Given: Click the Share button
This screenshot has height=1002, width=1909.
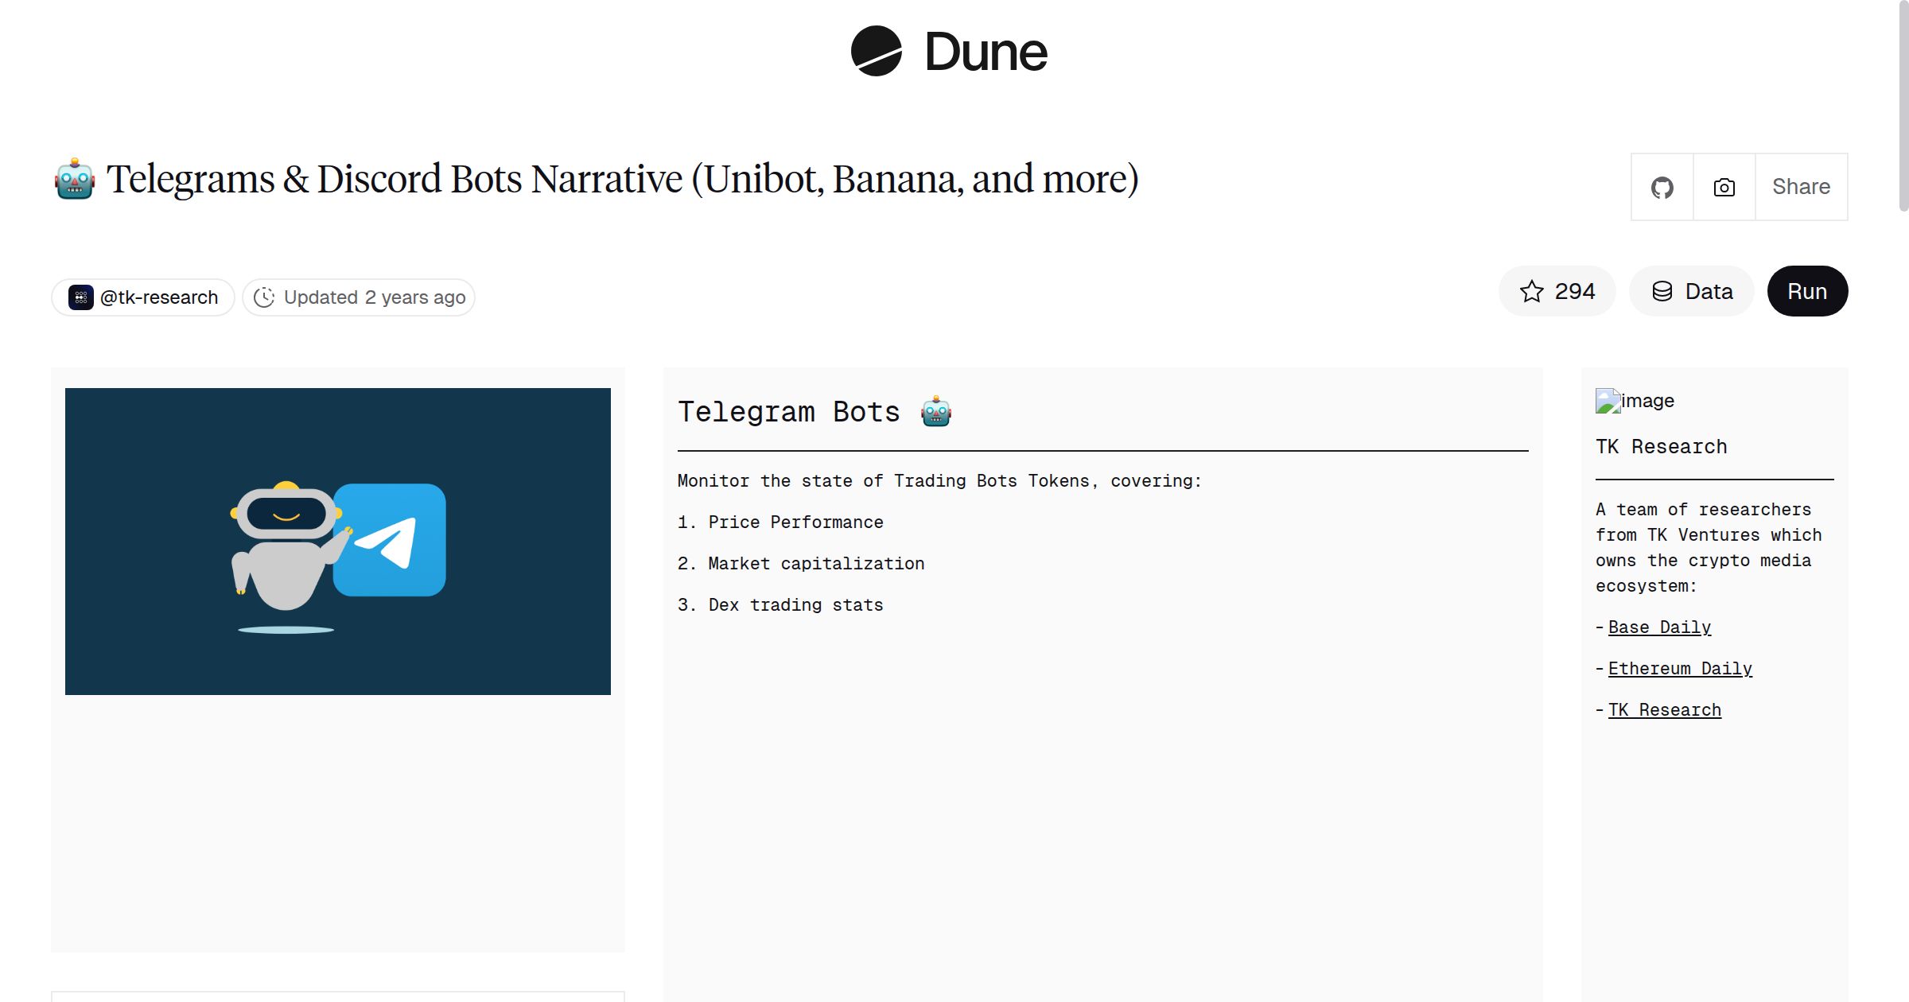Looking at the screenshot, I should (x=1801, y=186).
